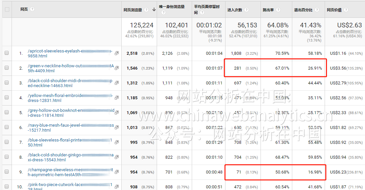Click help icon for 进入次数 column
Screen dimensions: 365x190
246,10
